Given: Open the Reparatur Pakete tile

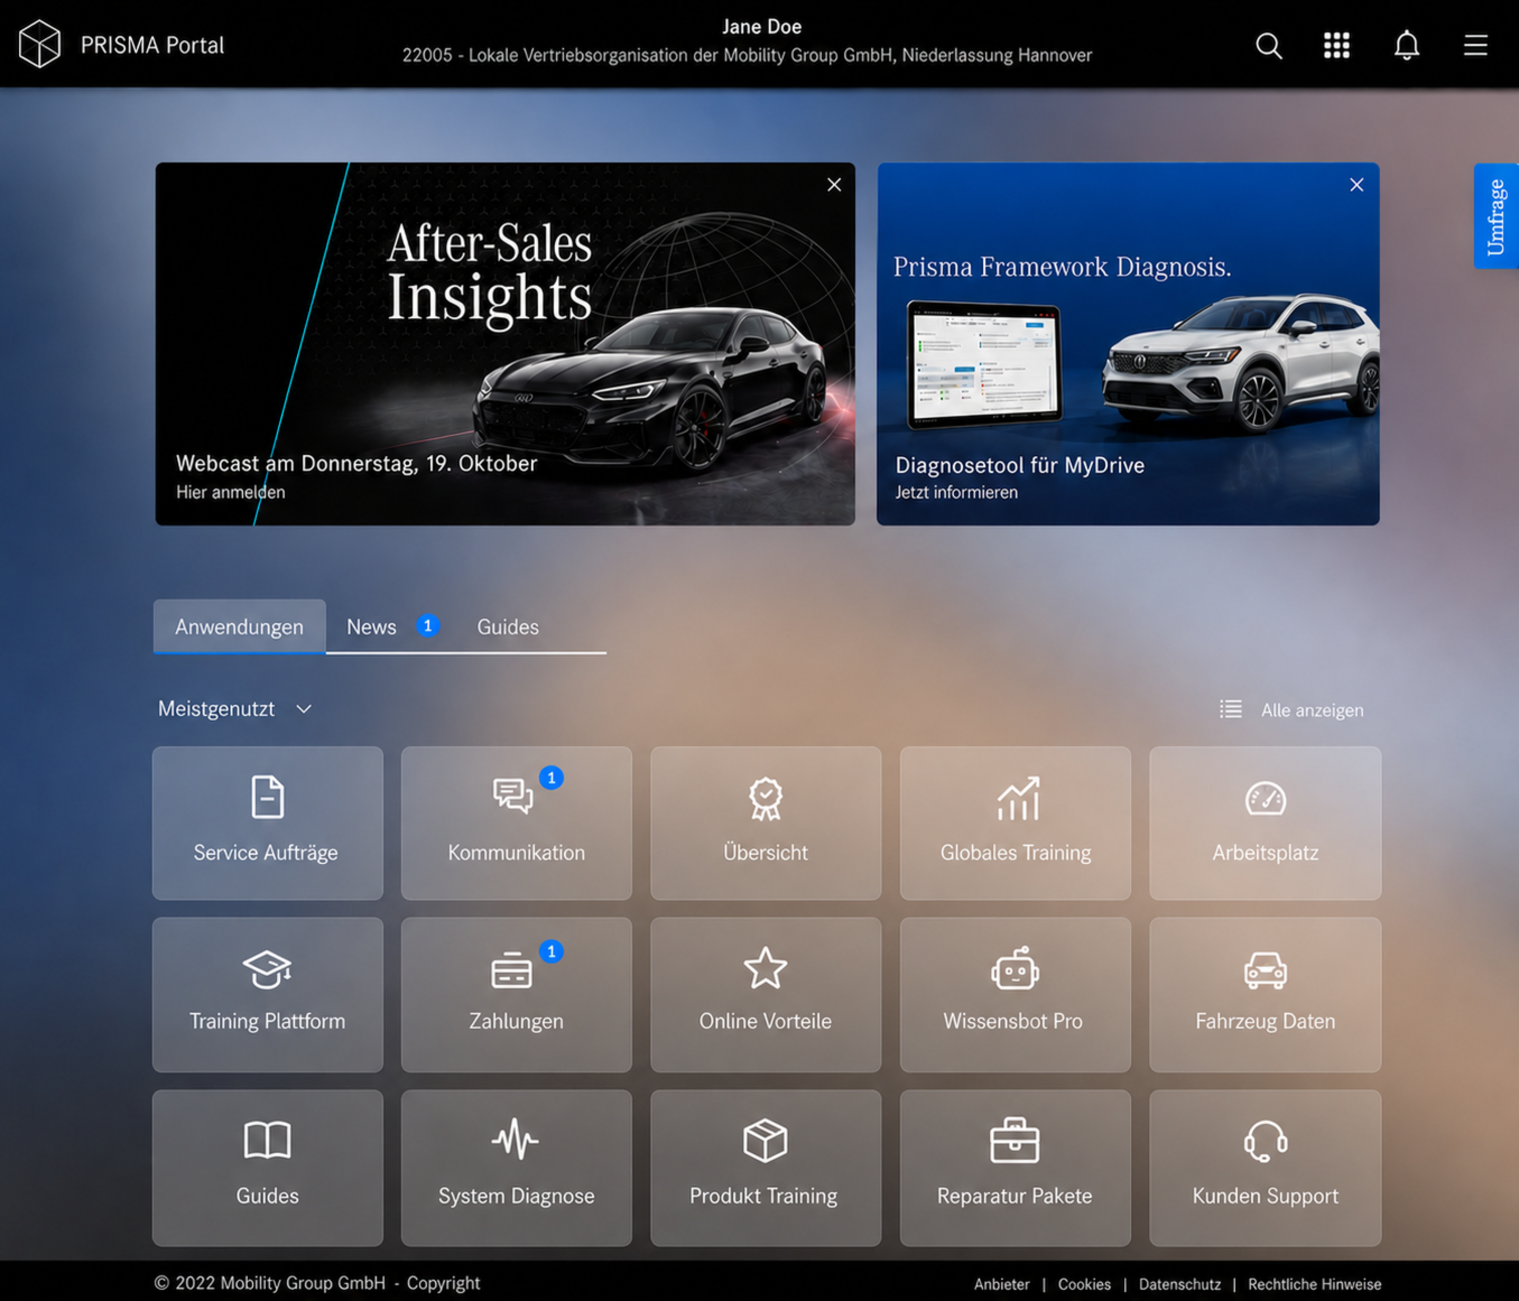Looking at the screenshot, I should pyautogui.click(x=1015, y=1168).
